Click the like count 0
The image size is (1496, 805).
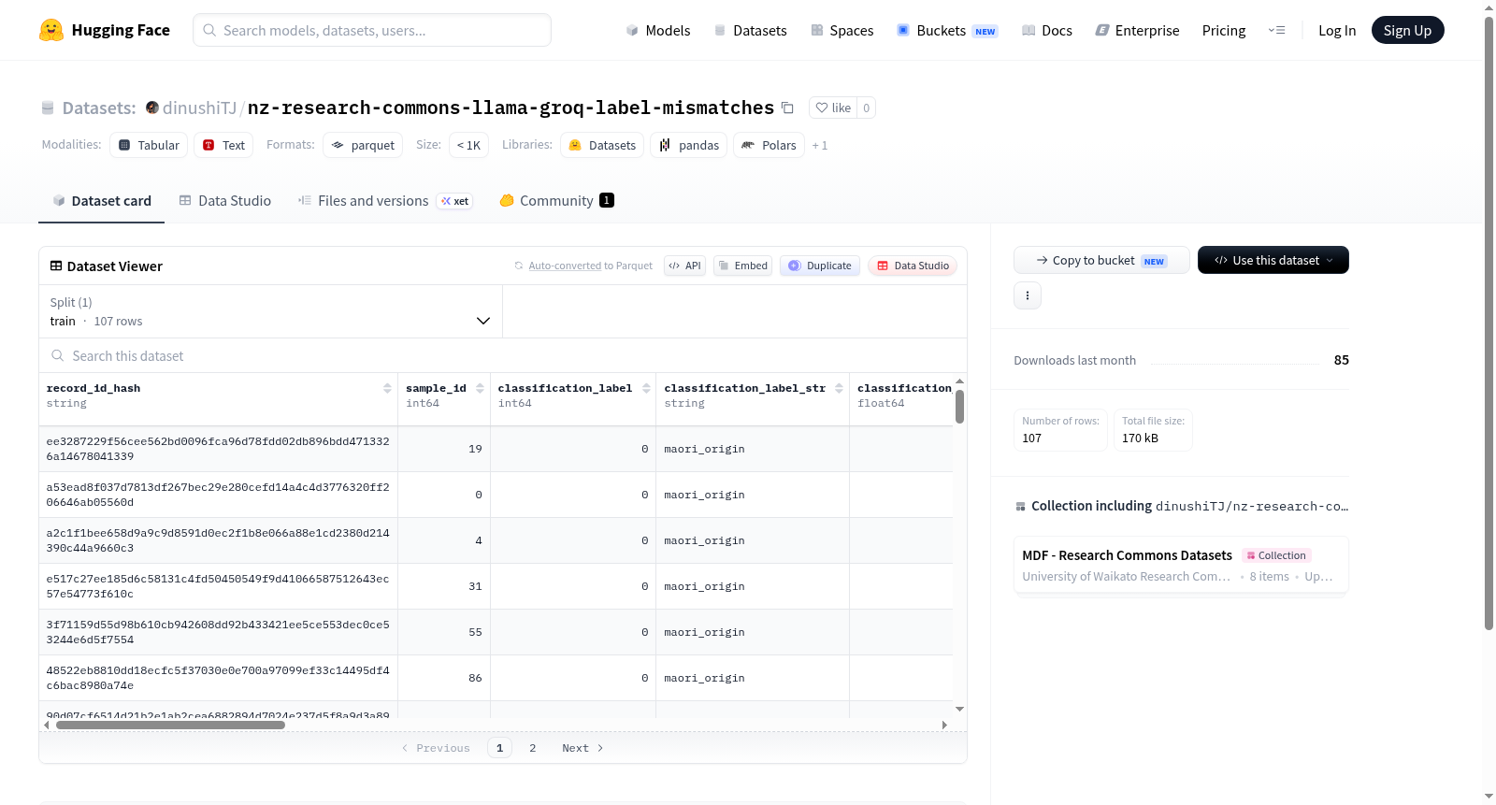[x=867, y=108]
